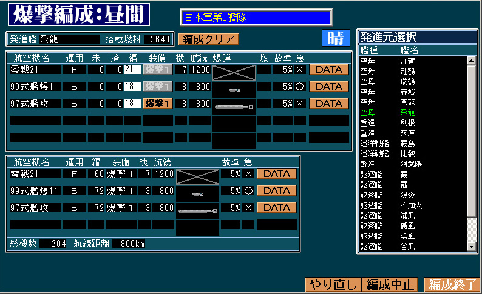Click torpedo image for 97式艦攻 upper row

coord(234,107)
